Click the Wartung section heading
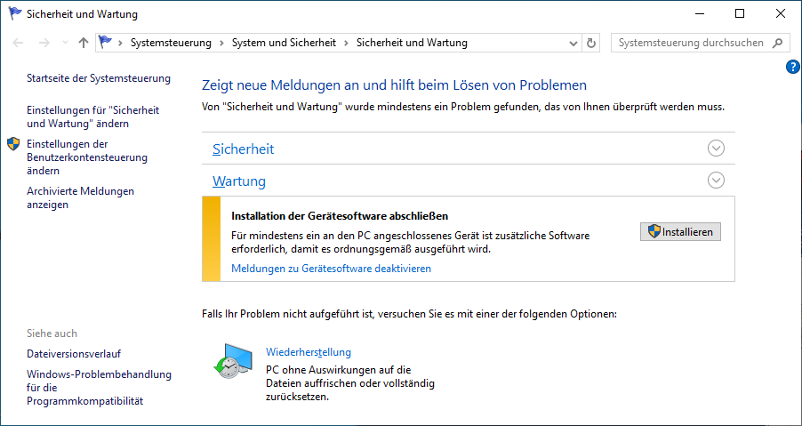This screenshot has width=802, height=426. (x=239, y=181)
